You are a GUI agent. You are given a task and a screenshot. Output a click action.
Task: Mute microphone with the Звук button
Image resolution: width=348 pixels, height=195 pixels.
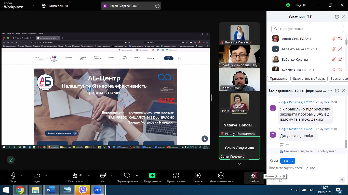(13, 177)
